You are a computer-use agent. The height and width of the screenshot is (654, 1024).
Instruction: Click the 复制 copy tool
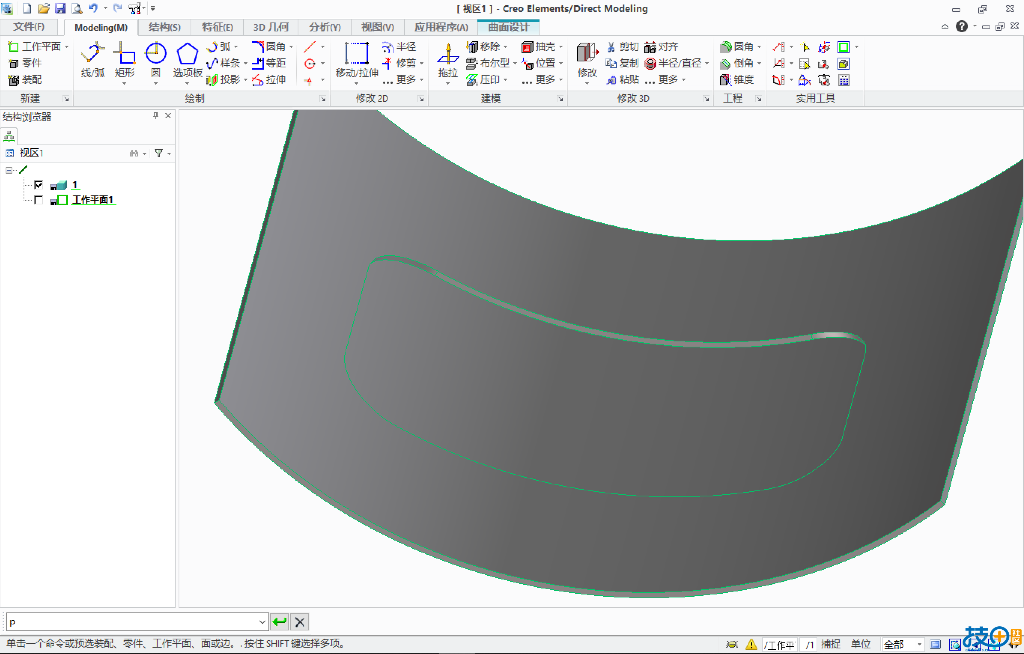coord(623,63)
